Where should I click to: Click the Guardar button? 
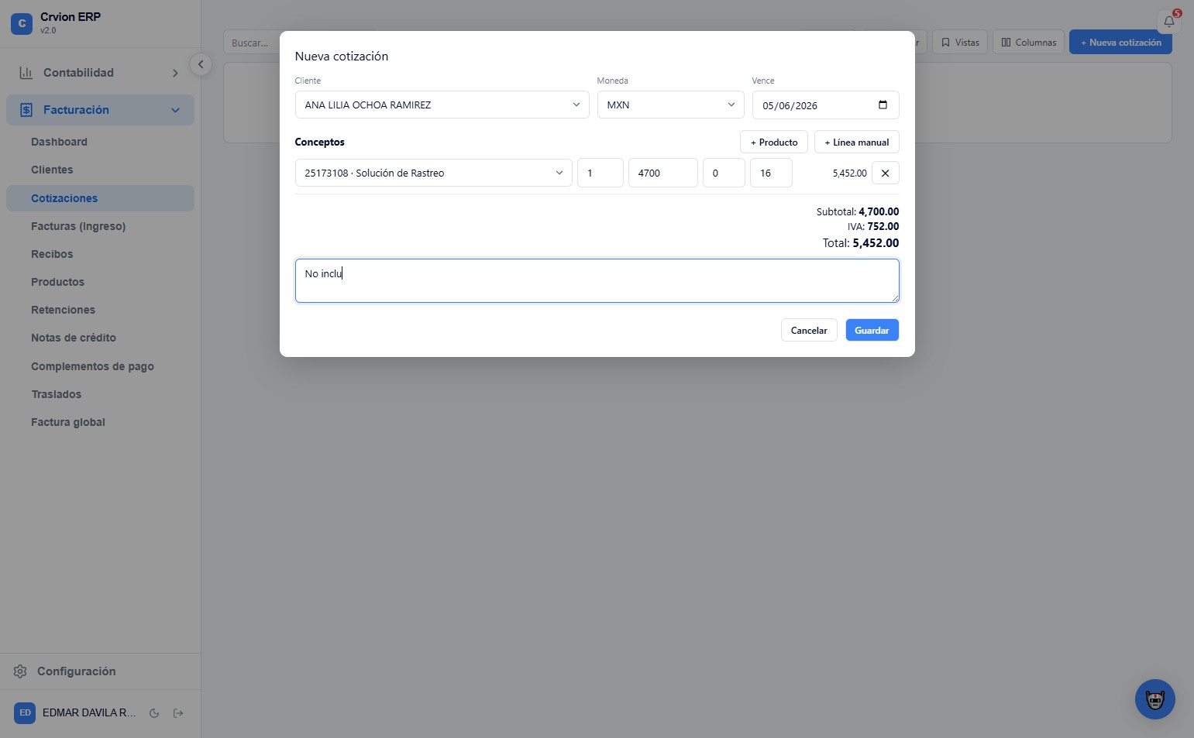pyautogui.click(x=872, y=330)
